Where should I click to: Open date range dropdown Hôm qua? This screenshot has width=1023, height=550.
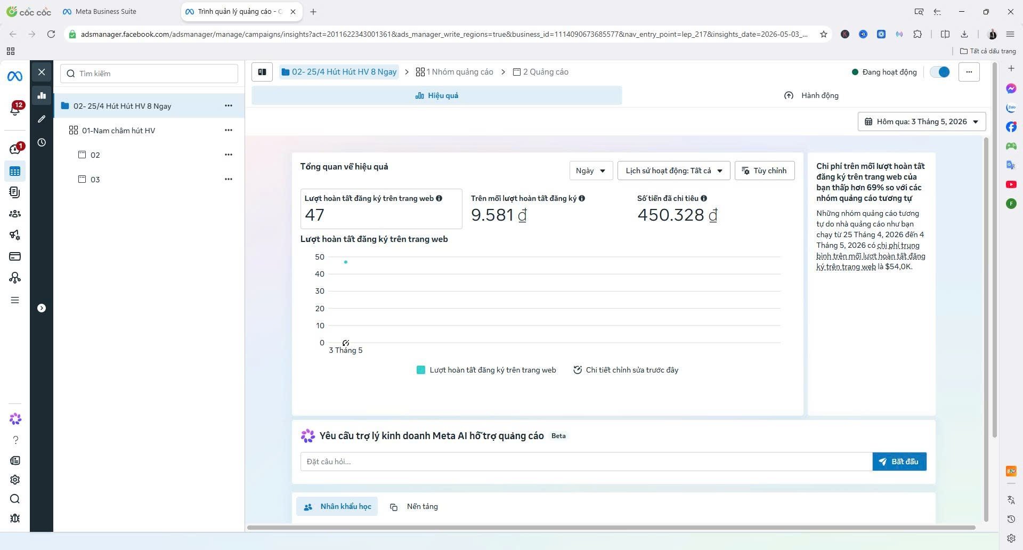(922, 122)
